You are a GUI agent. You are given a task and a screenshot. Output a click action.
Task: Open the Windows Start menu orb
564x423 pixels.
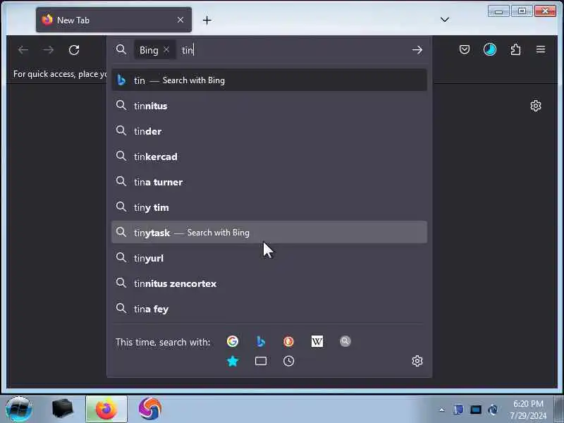point(19,409)
